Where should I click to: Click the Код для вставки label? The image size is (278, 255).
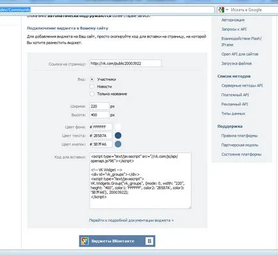point(70,157)
